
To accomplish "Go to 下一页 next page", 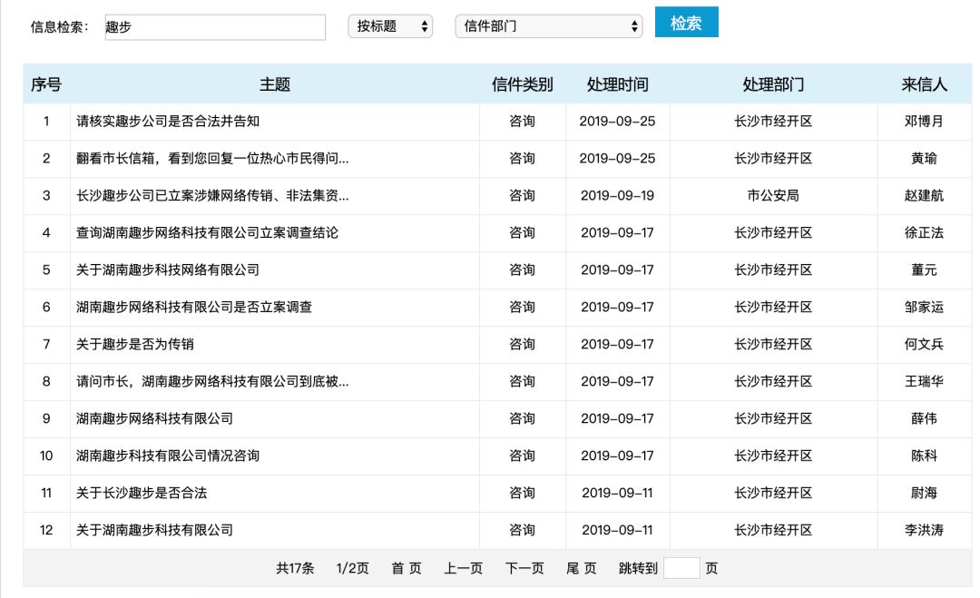I will pos(524,569).
